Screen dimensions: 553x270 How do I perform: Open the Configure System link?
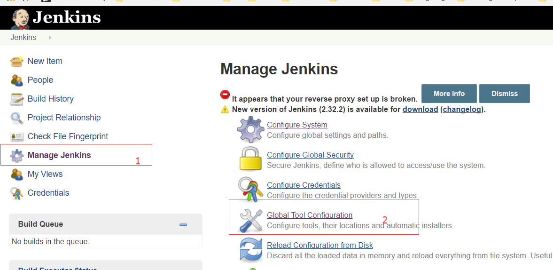[297, 125]
